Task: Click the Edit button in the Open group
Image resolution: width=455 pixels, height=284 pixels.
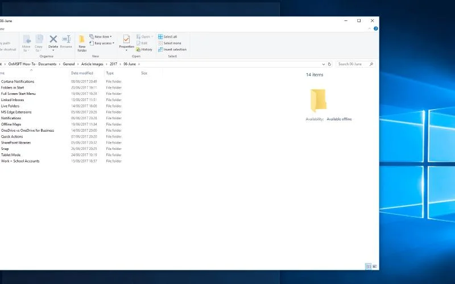Action: point(142,43)
